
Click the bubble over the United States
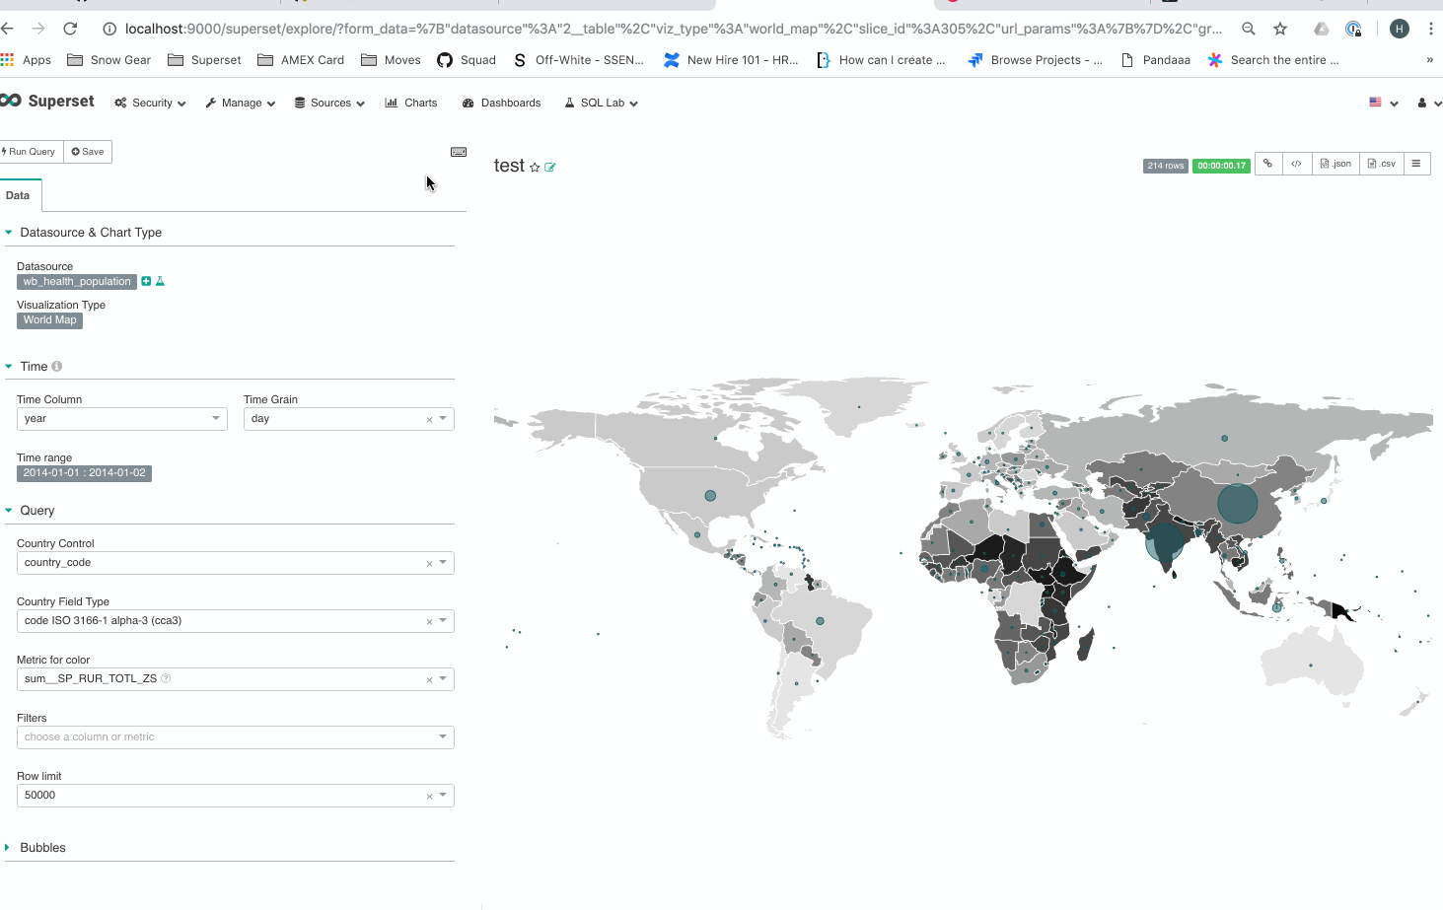710,496
